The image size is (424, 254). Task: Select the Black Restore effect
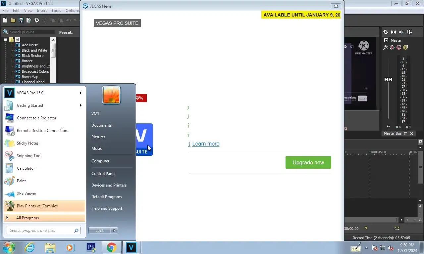click(32, 56)
